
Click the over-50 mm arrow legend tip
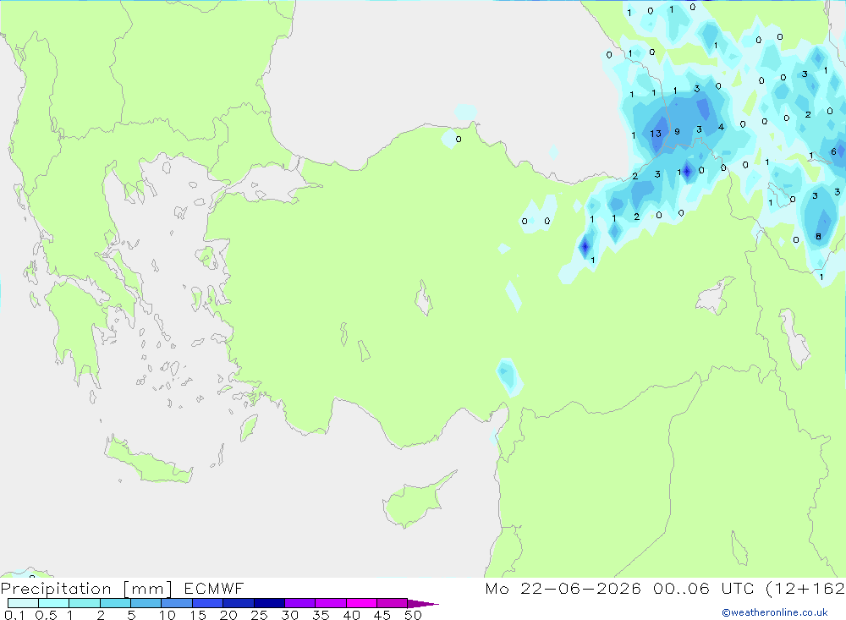tap(423, 604)
